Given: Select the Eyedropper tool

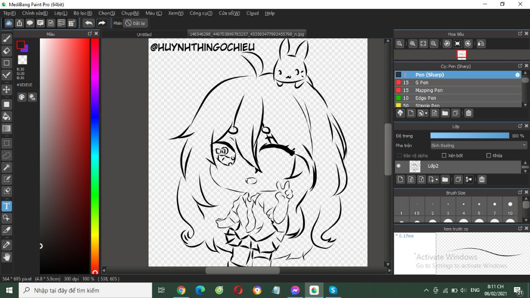Looking at the screenshot, I should tap(6, 245).
